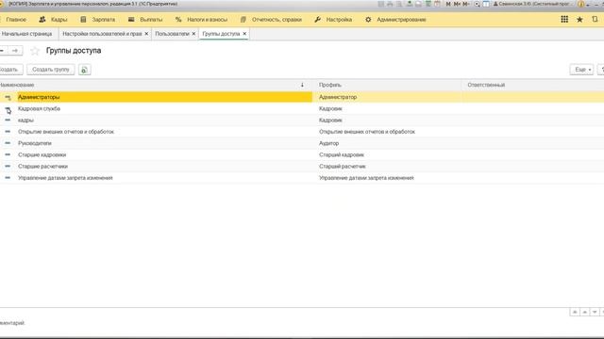
Task: Select the Руководители row
Action: pos(302,143)
